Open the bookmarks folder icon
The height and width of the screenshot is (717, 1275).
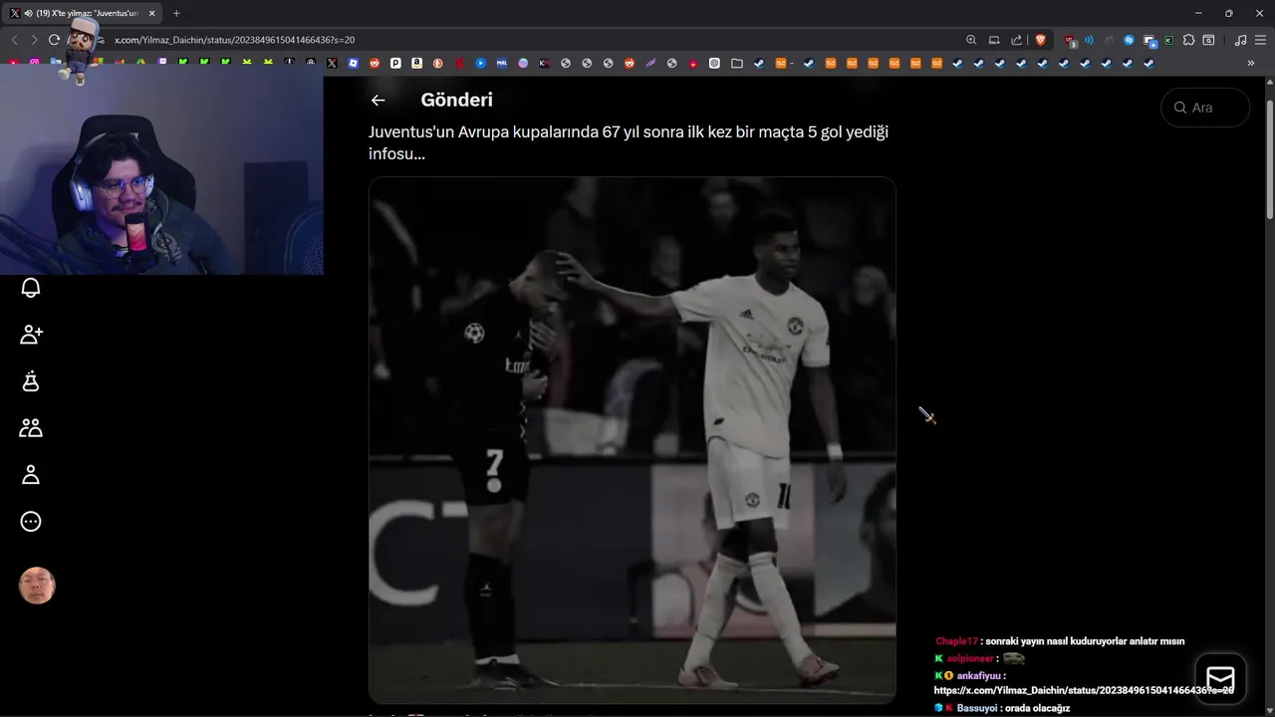click(x=737, y=63)
